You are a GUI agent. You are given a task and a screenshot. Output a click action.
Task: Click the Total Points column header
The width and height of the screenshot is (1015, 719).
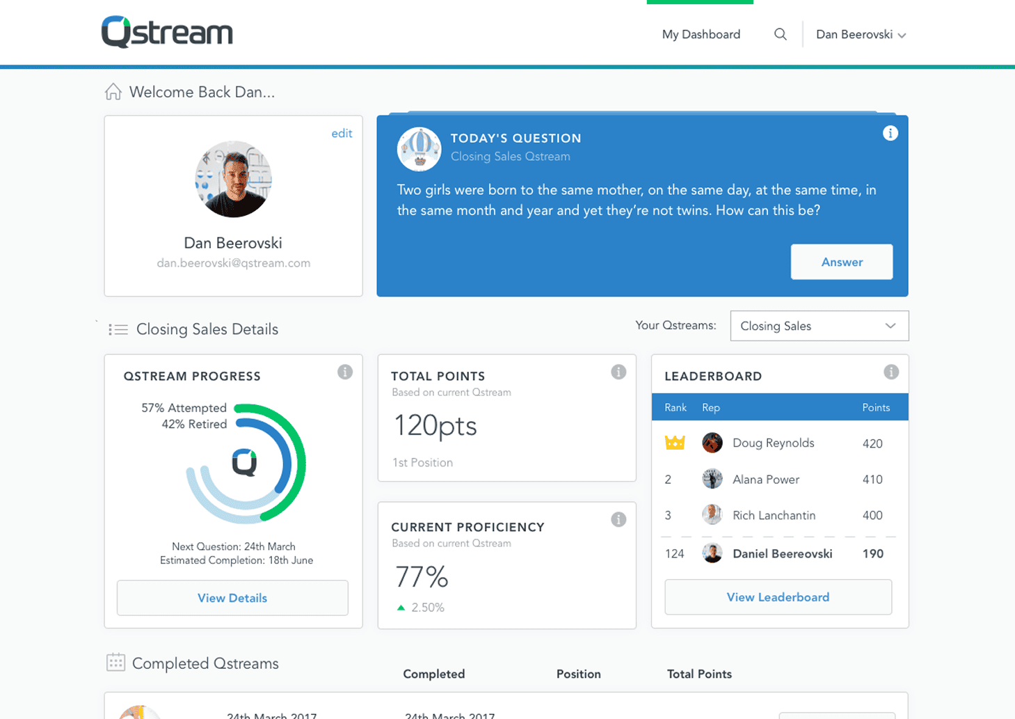point(700,674)
